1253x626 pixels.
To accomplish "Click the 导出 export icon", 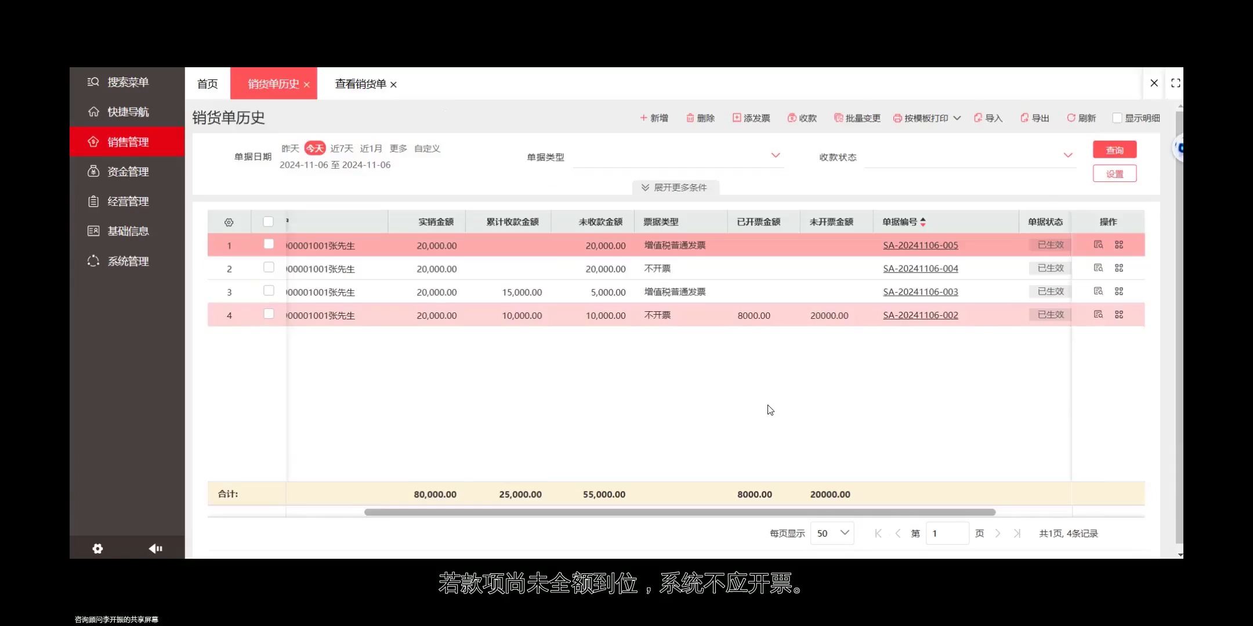I will [x=1035, y=118].
